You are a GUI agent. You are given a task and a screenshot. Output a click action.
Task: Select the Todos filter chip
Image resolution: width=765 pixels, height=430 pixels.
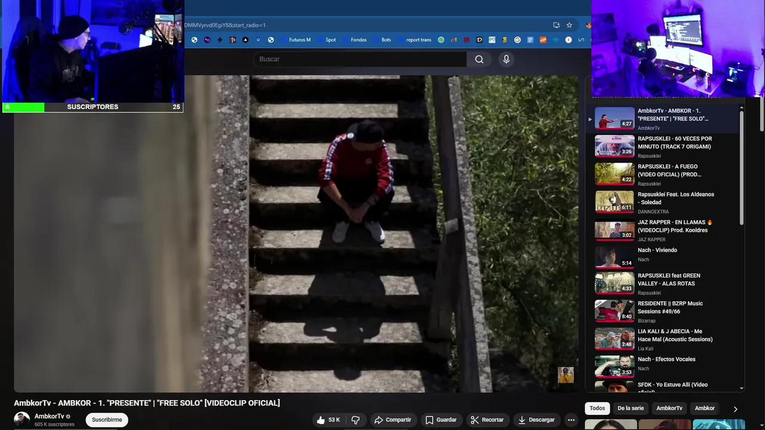tap(597, 408)
